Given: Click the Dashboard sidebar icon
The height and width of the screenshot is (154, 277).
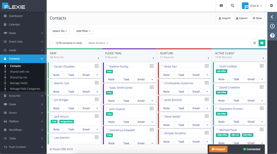Looking at the screenshot, I should tap(5, 16).
